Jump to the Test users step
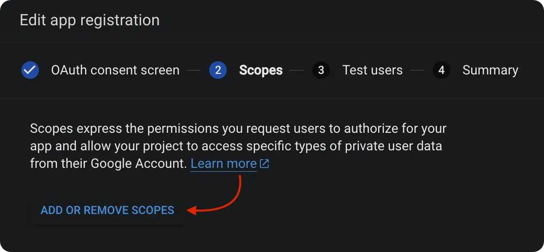This screenshot has width=544, height=252. click(373, 70)
